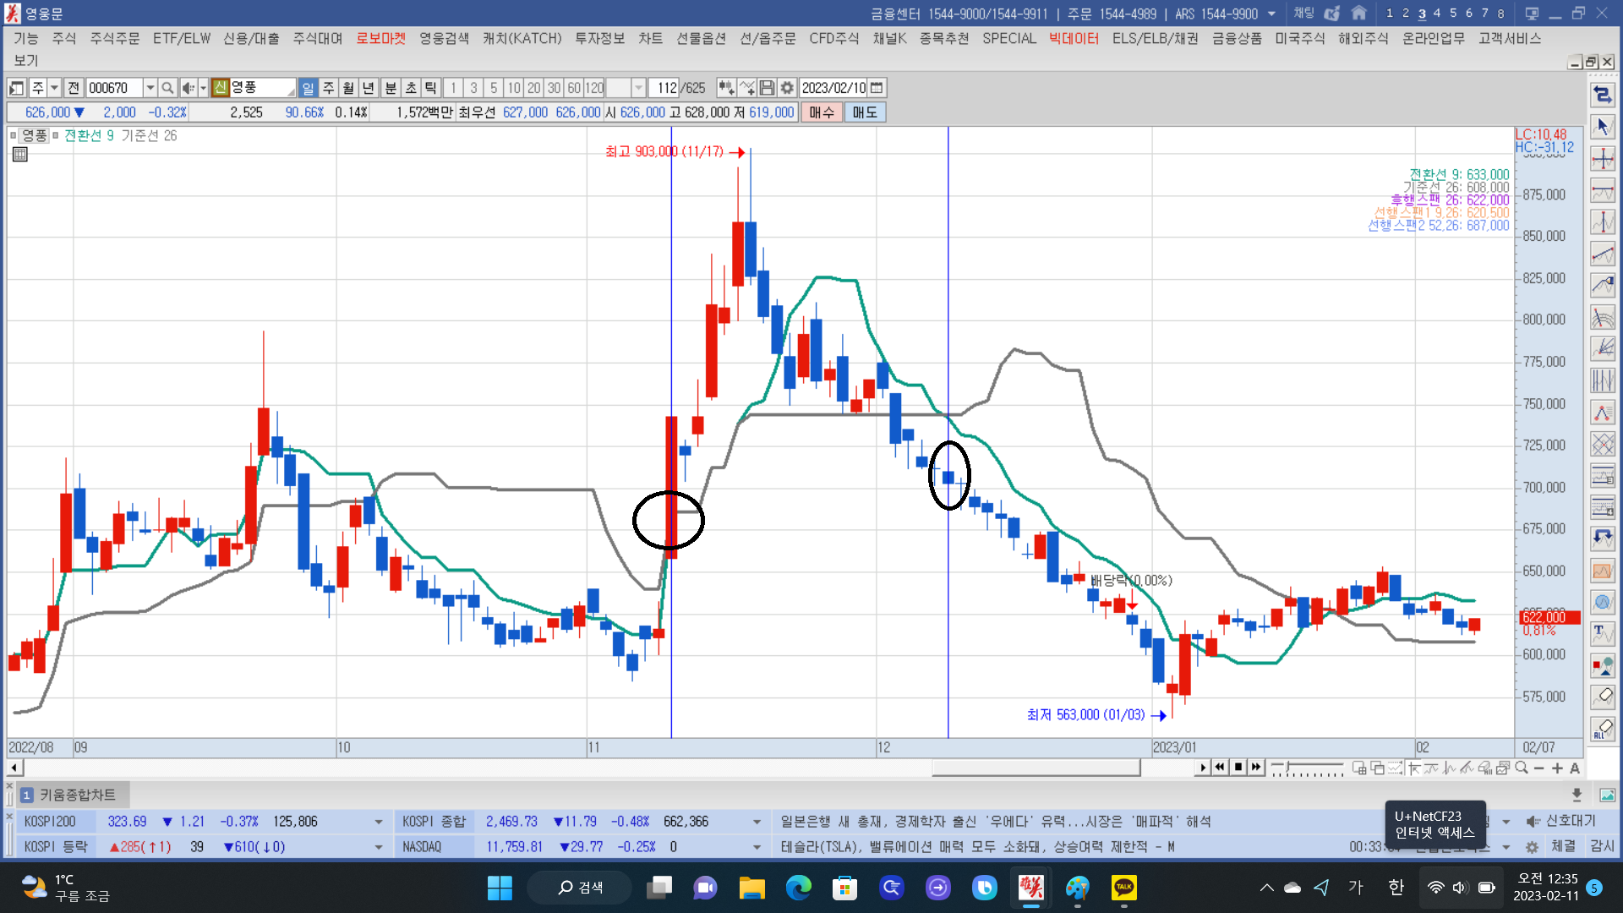Open the date picker calendar icon

point(877,88)
